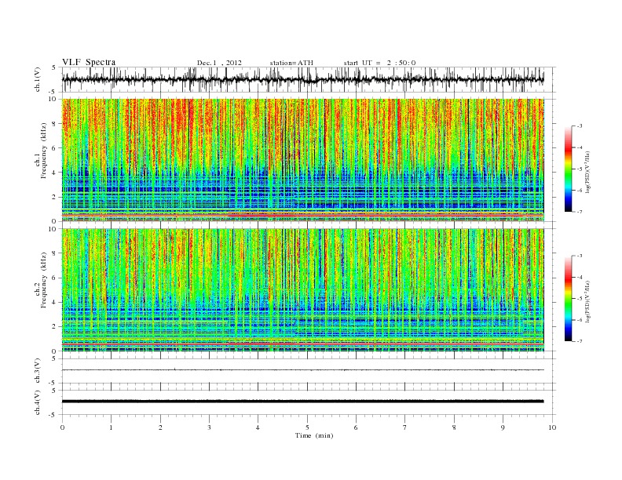622x480 pixels.
Task: Click the 3 tick label on time axis
Action: point(209,427)
